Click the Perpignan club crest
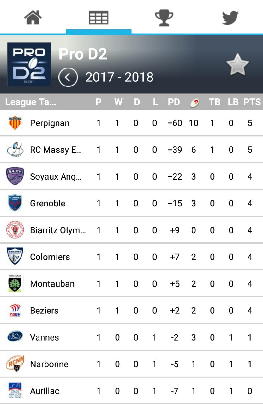The height and width of the screenshot is (404, 263). [x=15, y=123]
